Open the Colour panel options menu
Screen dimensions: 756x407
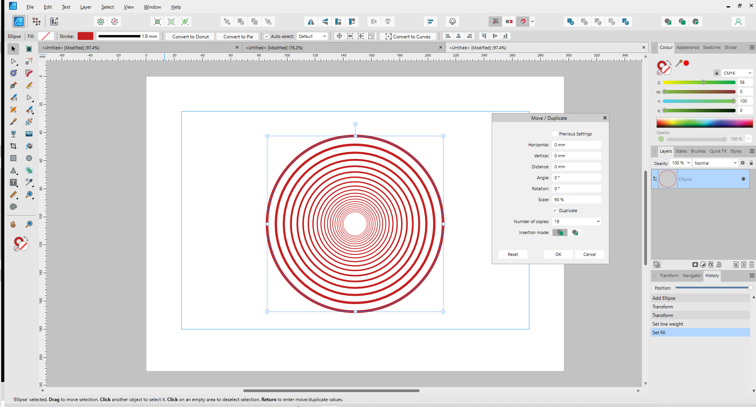pos(752,47)
